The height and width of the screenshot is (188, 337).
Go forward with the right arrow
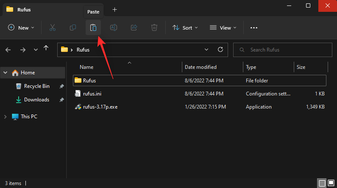23,50
